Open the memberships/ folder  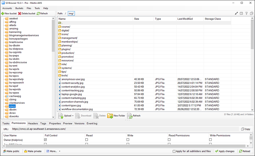click(70, 42)
